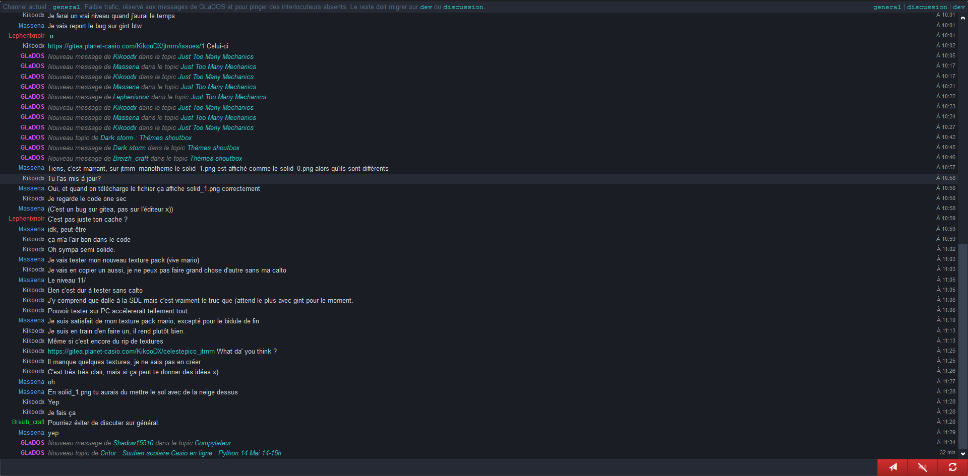Switch to the general channel tab

[x=887, y=7]
